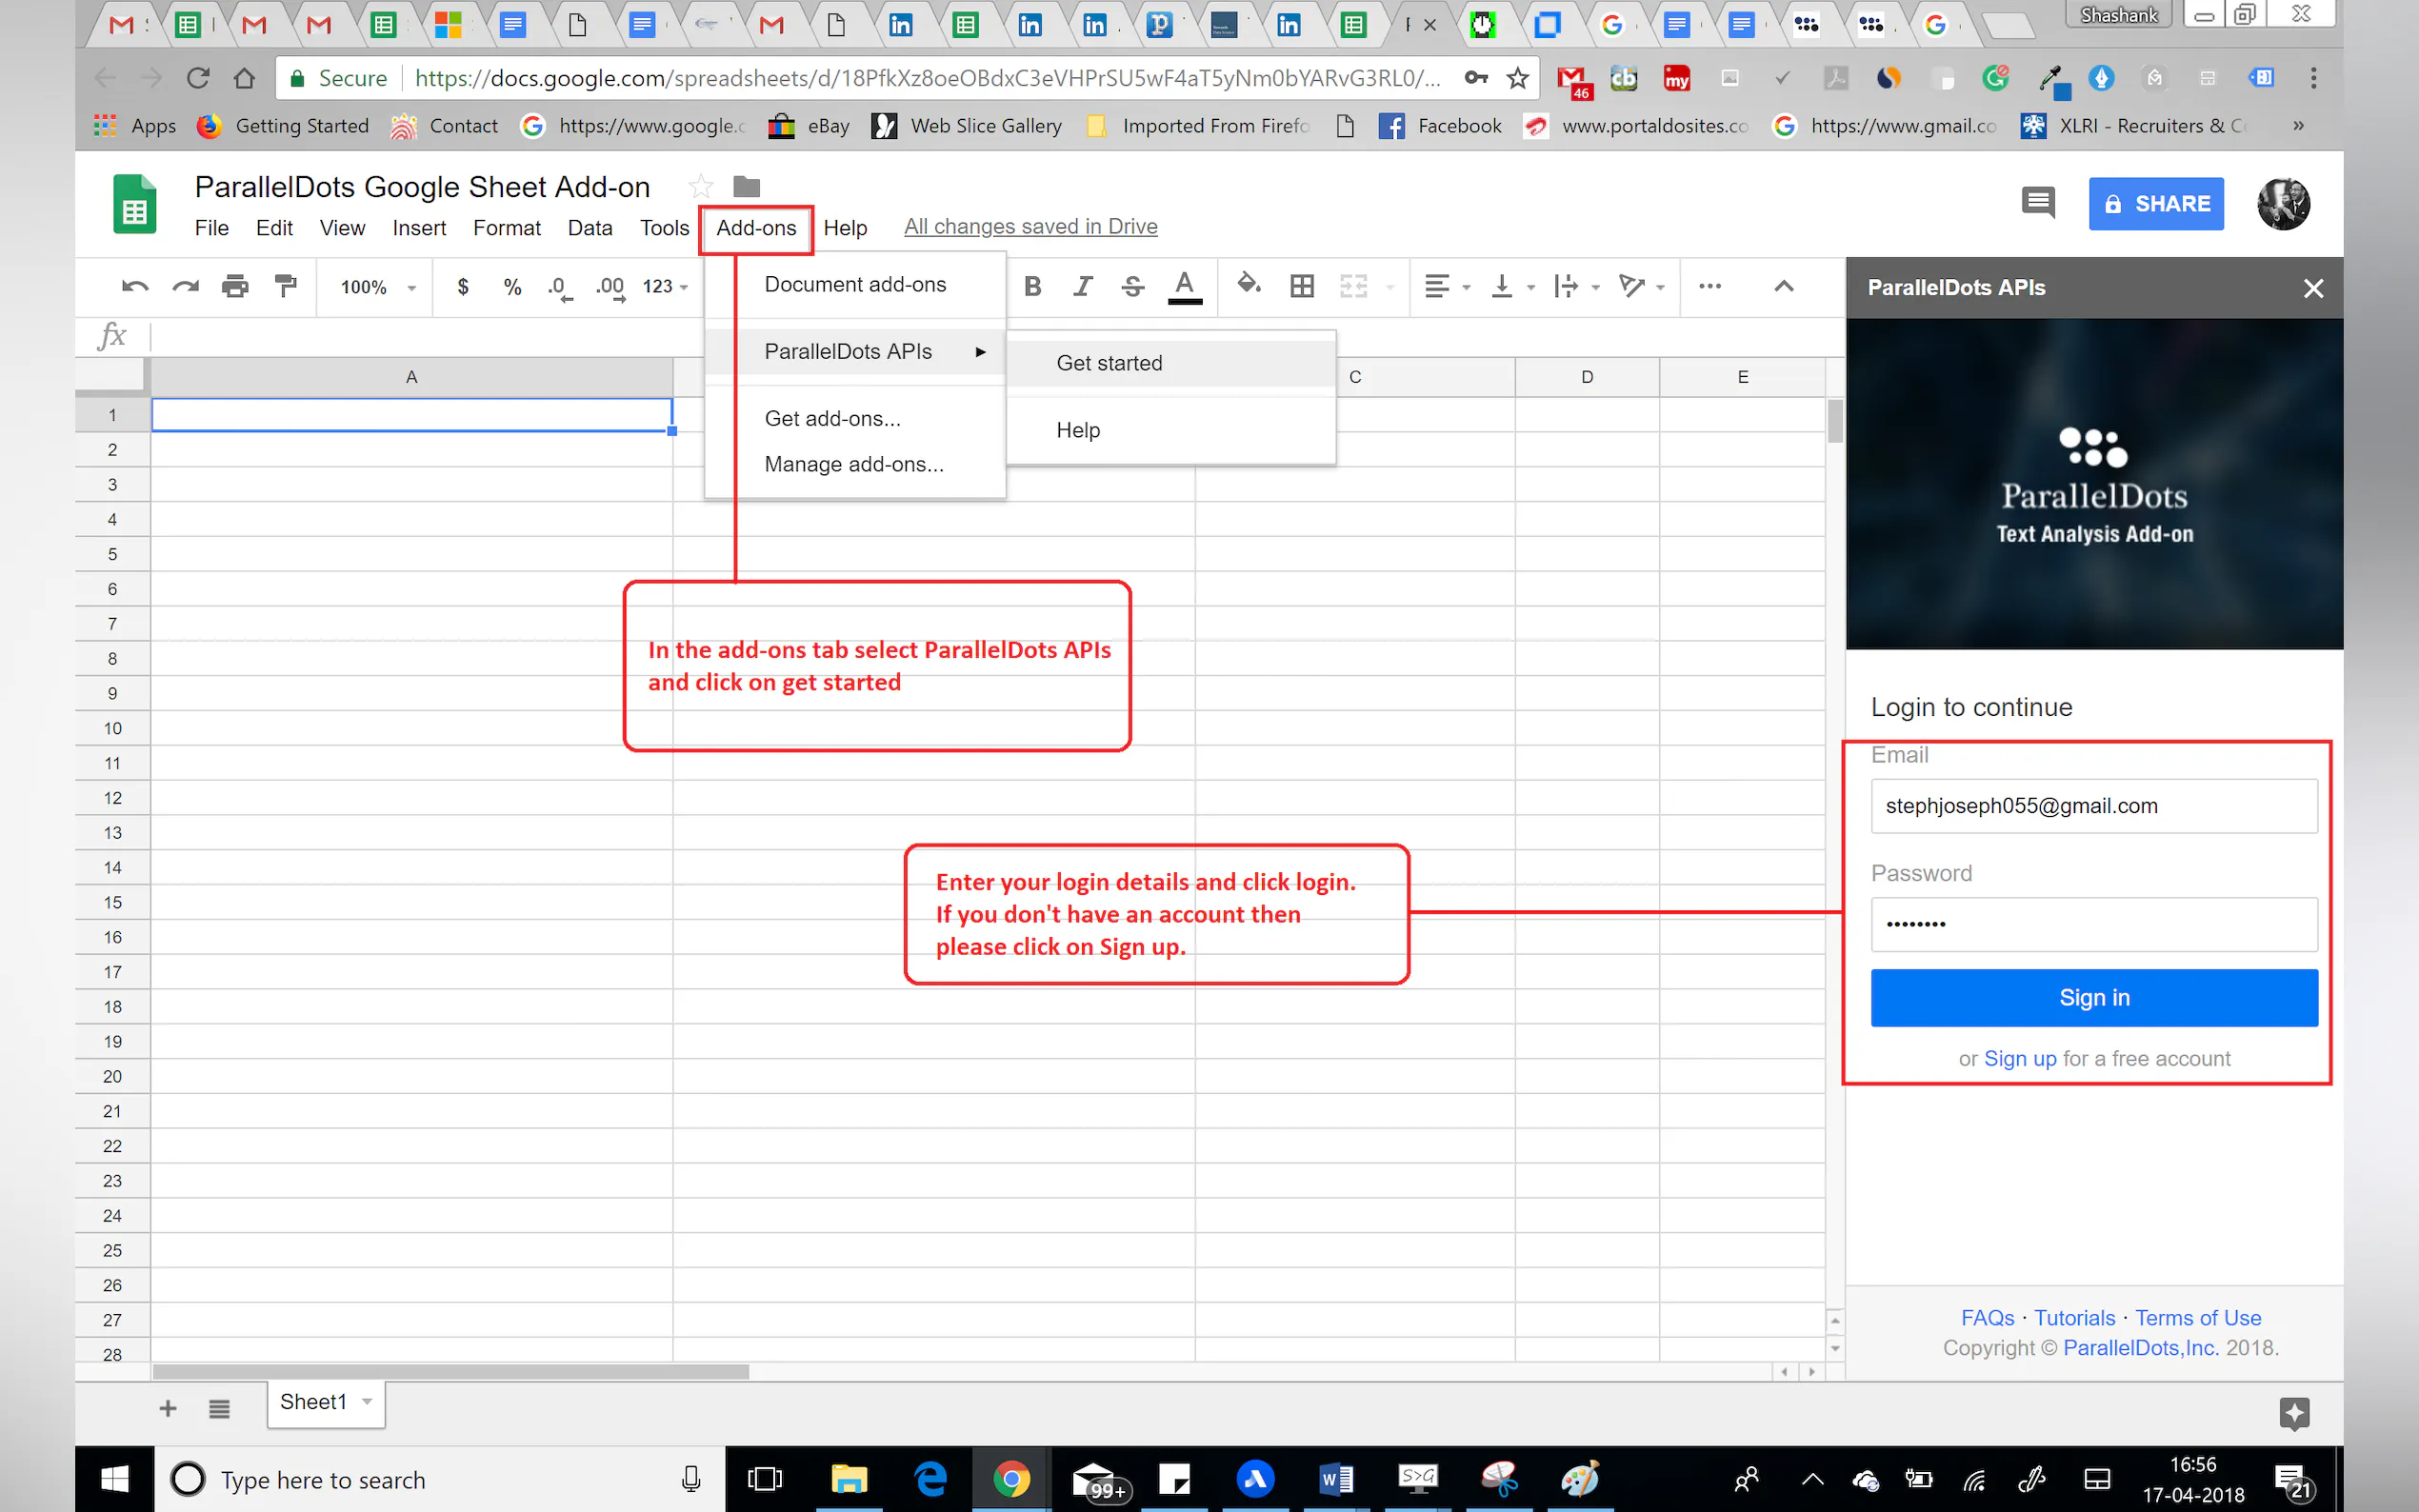Open the Sheet1 tab dropdown arrow

[x=367, y=1402]
